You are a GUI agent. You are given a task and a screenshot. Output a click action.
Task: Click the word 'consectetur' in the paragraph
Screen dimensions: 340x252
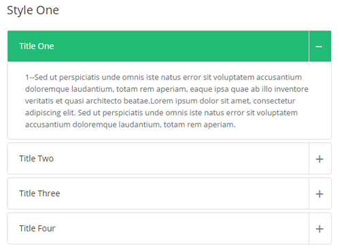pos(274,101)
